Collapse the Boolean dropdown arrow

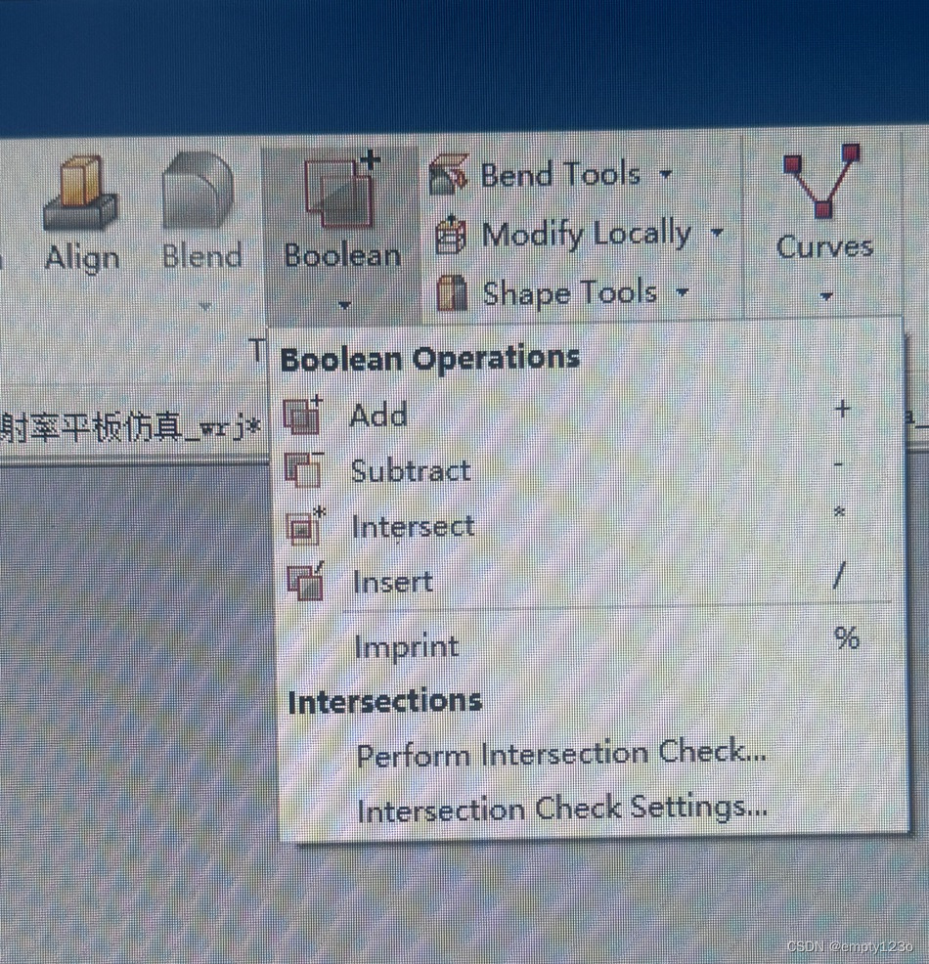(344, 304)
